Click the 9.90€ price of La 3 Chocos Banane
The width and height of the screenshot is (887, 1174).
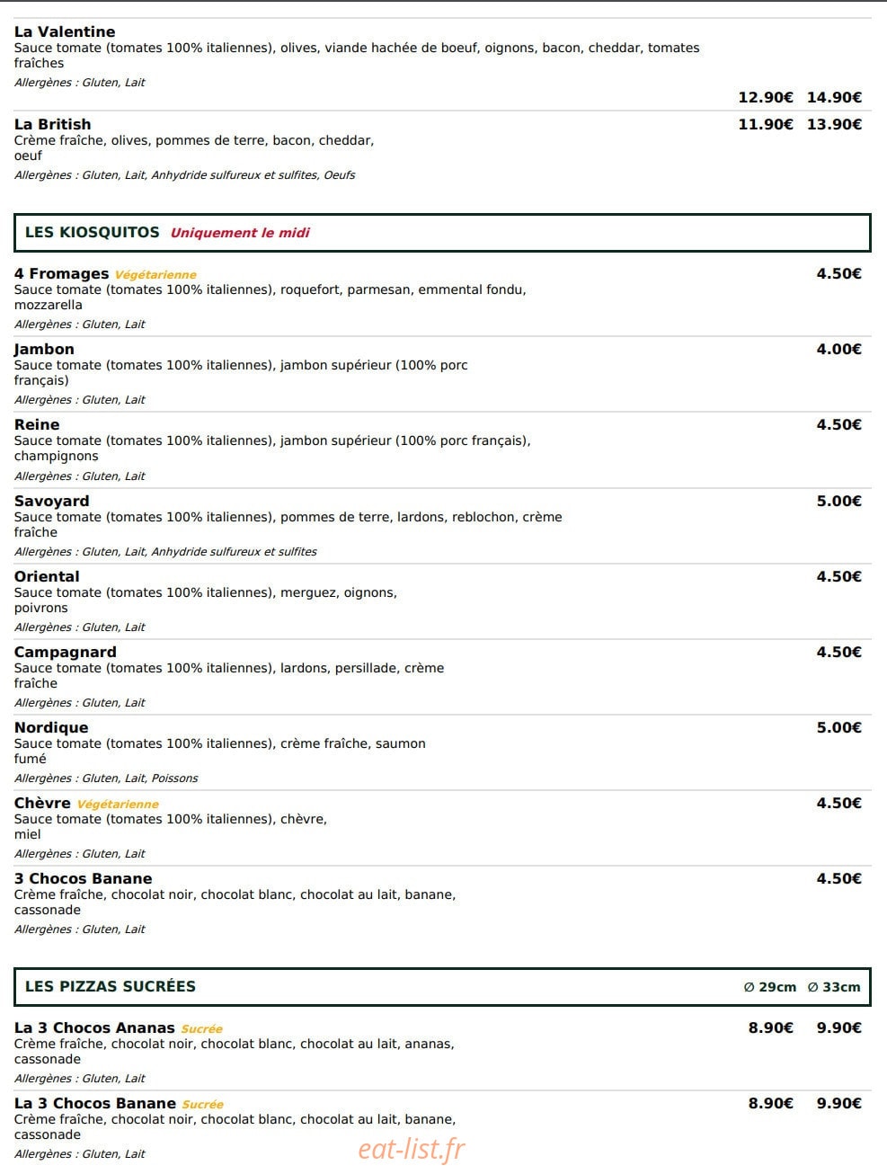pos(839,1103)
